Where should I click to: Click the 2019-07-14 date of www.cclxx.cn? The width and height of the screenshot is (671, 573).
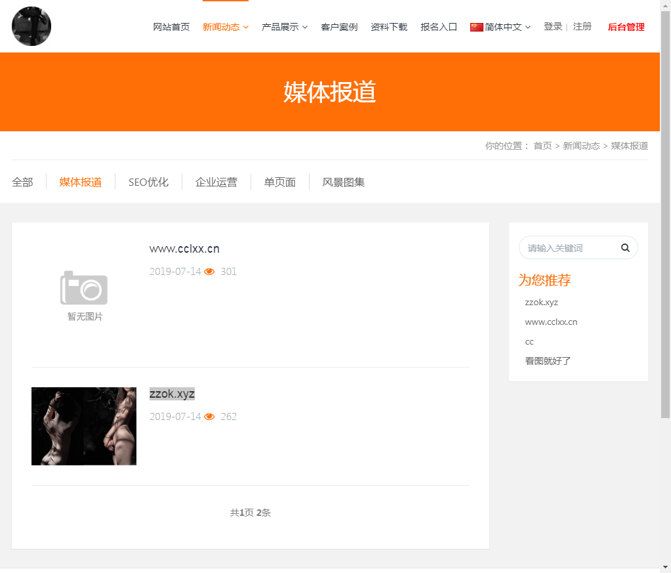(x=175, y=272)
